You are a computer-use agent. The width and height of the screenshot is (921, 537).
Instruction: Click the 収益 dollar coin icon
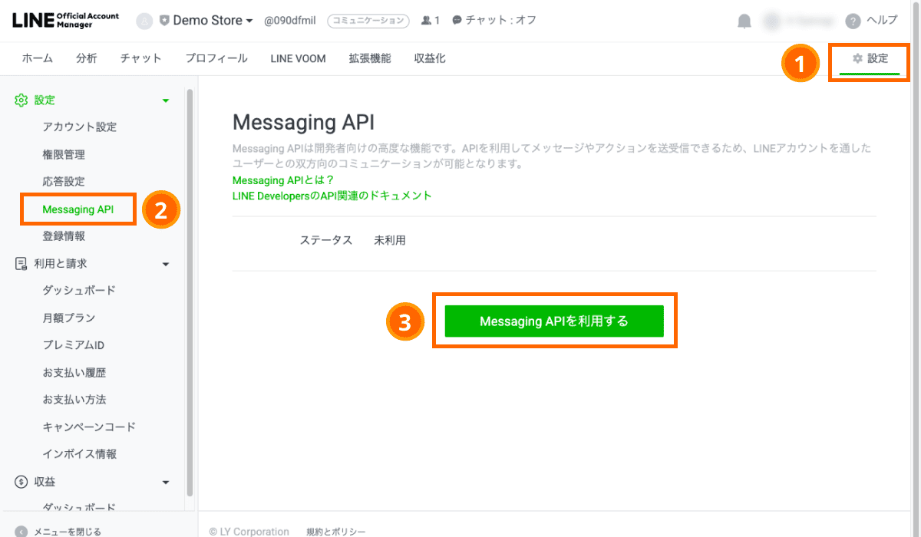[21, 482]
